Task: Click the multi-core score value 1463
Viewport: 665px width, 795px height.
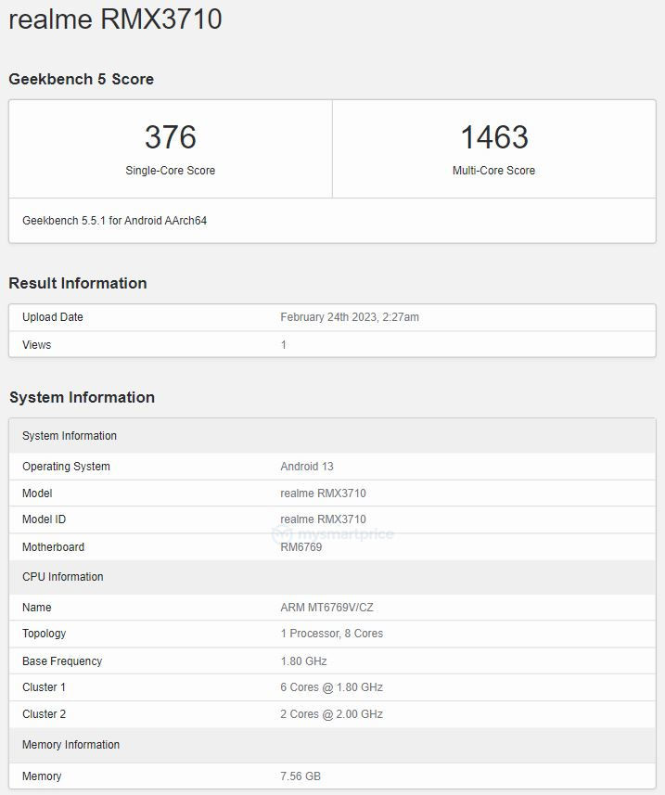Action: [494, 137]
